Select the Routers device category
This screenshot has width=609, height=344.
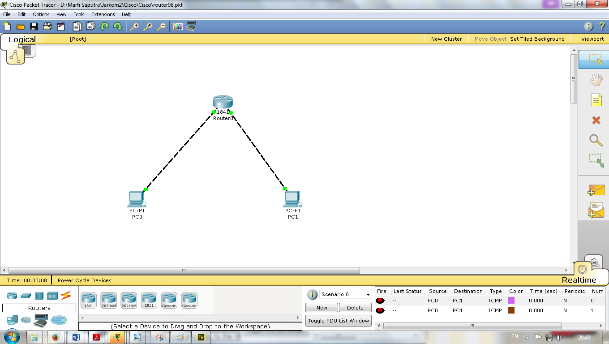pyautogui.click(x=12, y=296)
